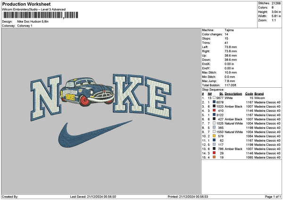283x200 pixels.
Task: Select the Doc Hudson car in the design
Action: (x=87, y=92)
